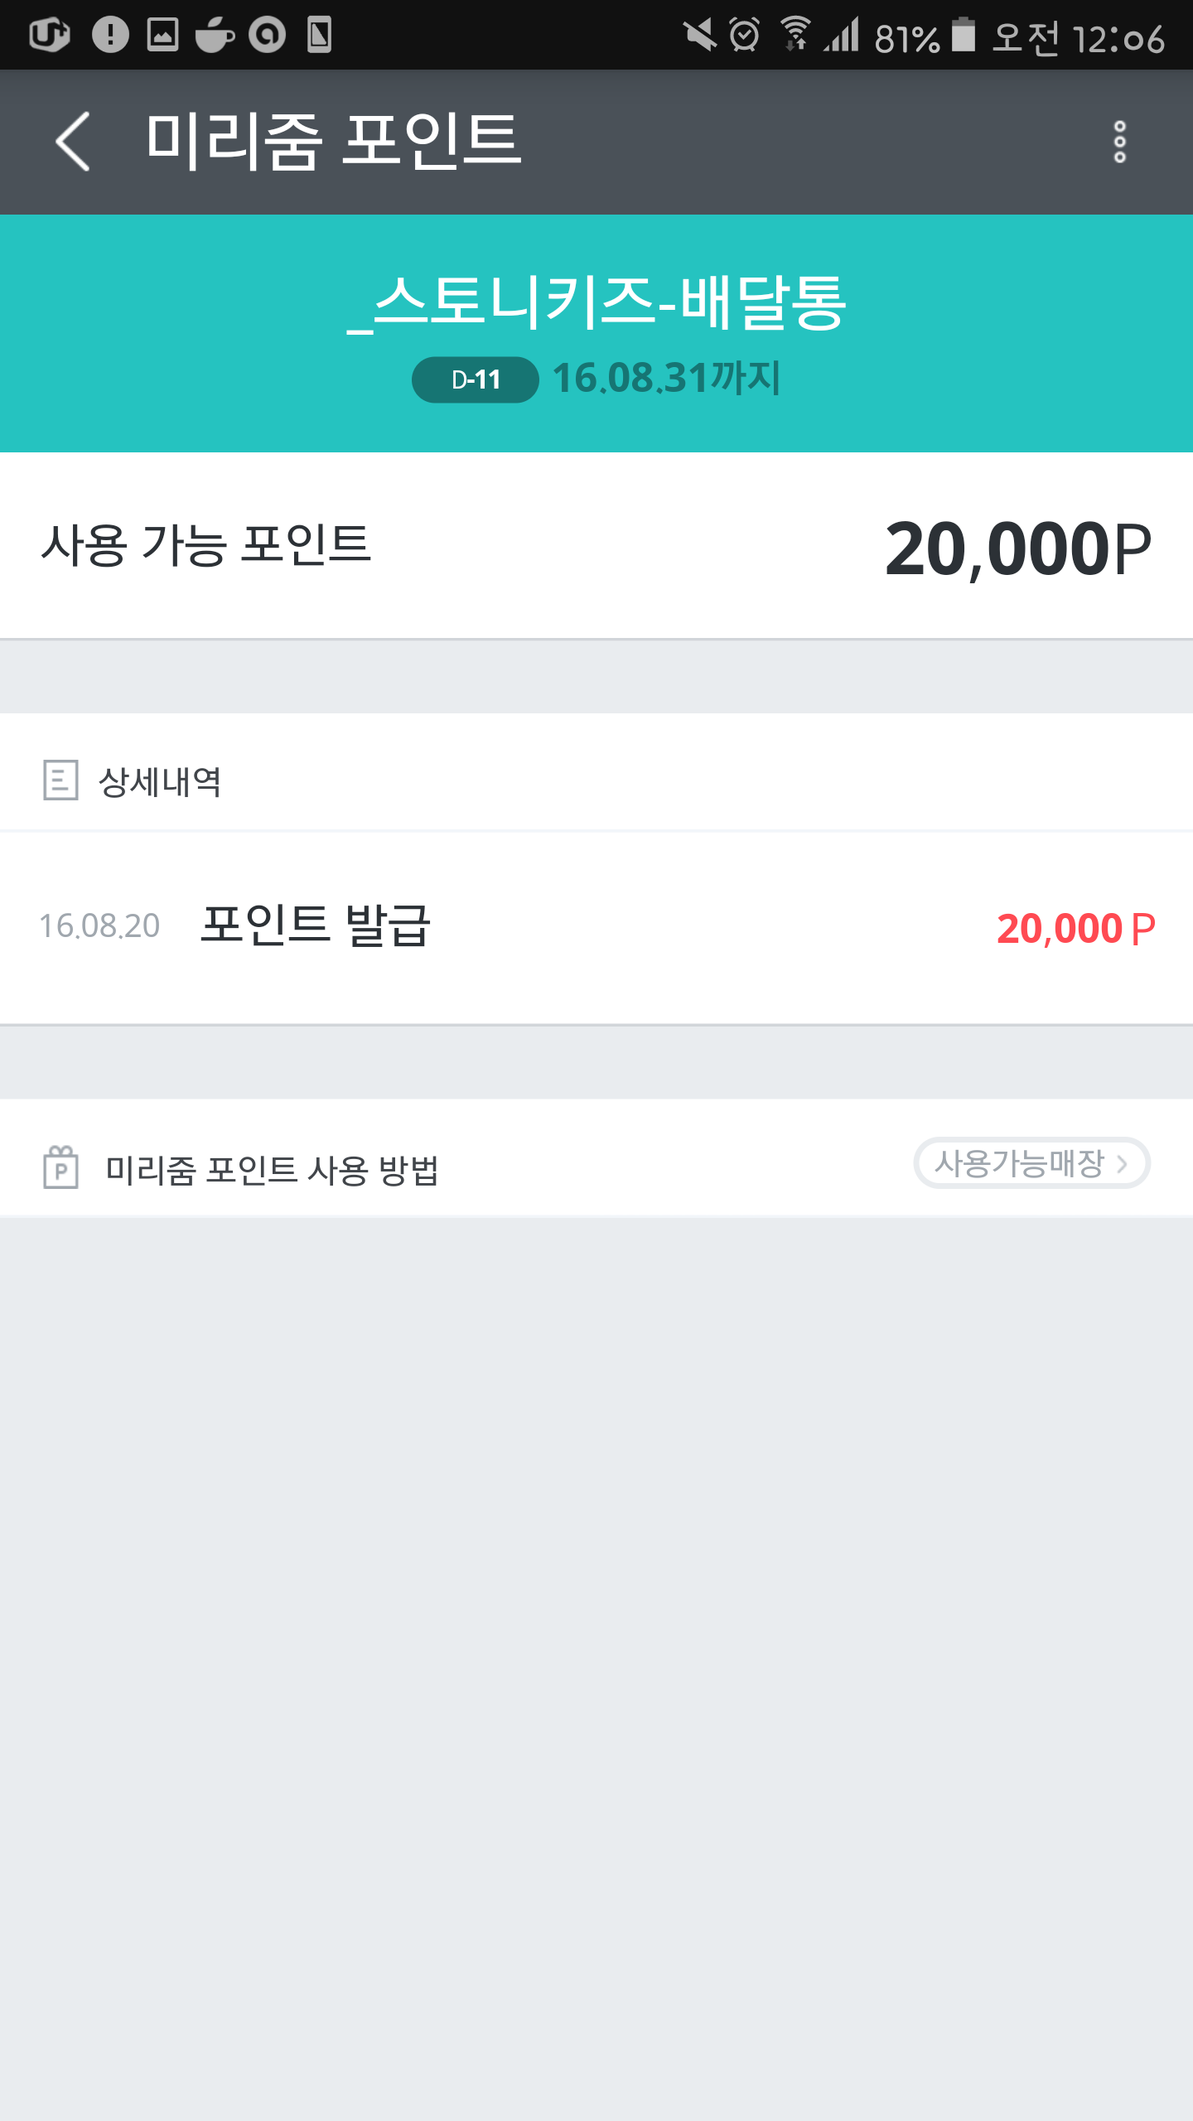Tap the 미리줌 포인트 page title
1193x2121 pixels.
pyautogui.click(x=333, y=142)
